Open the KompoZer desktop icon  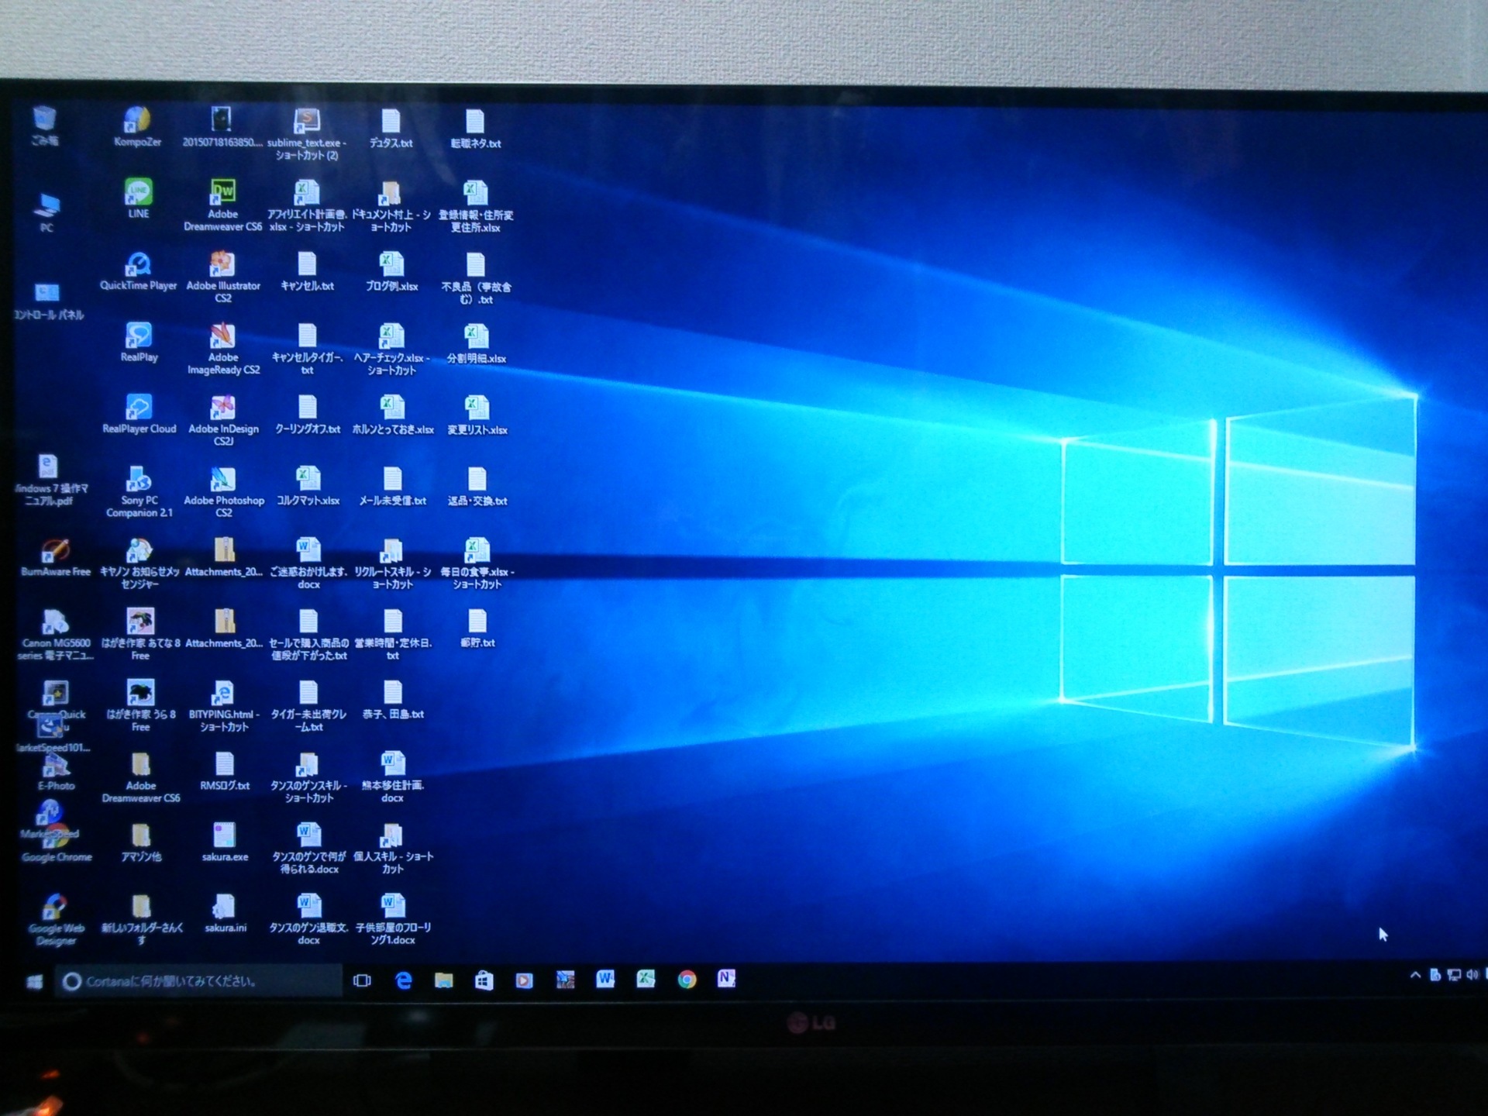[x=137, y=128]
